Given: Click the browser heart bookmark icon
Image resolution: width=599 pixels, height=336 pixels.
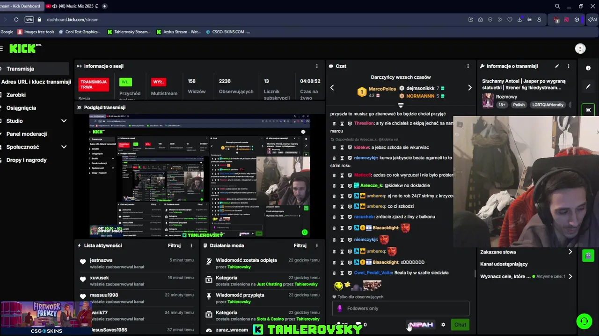Looking at the screenshot, I should pos(510,20).
